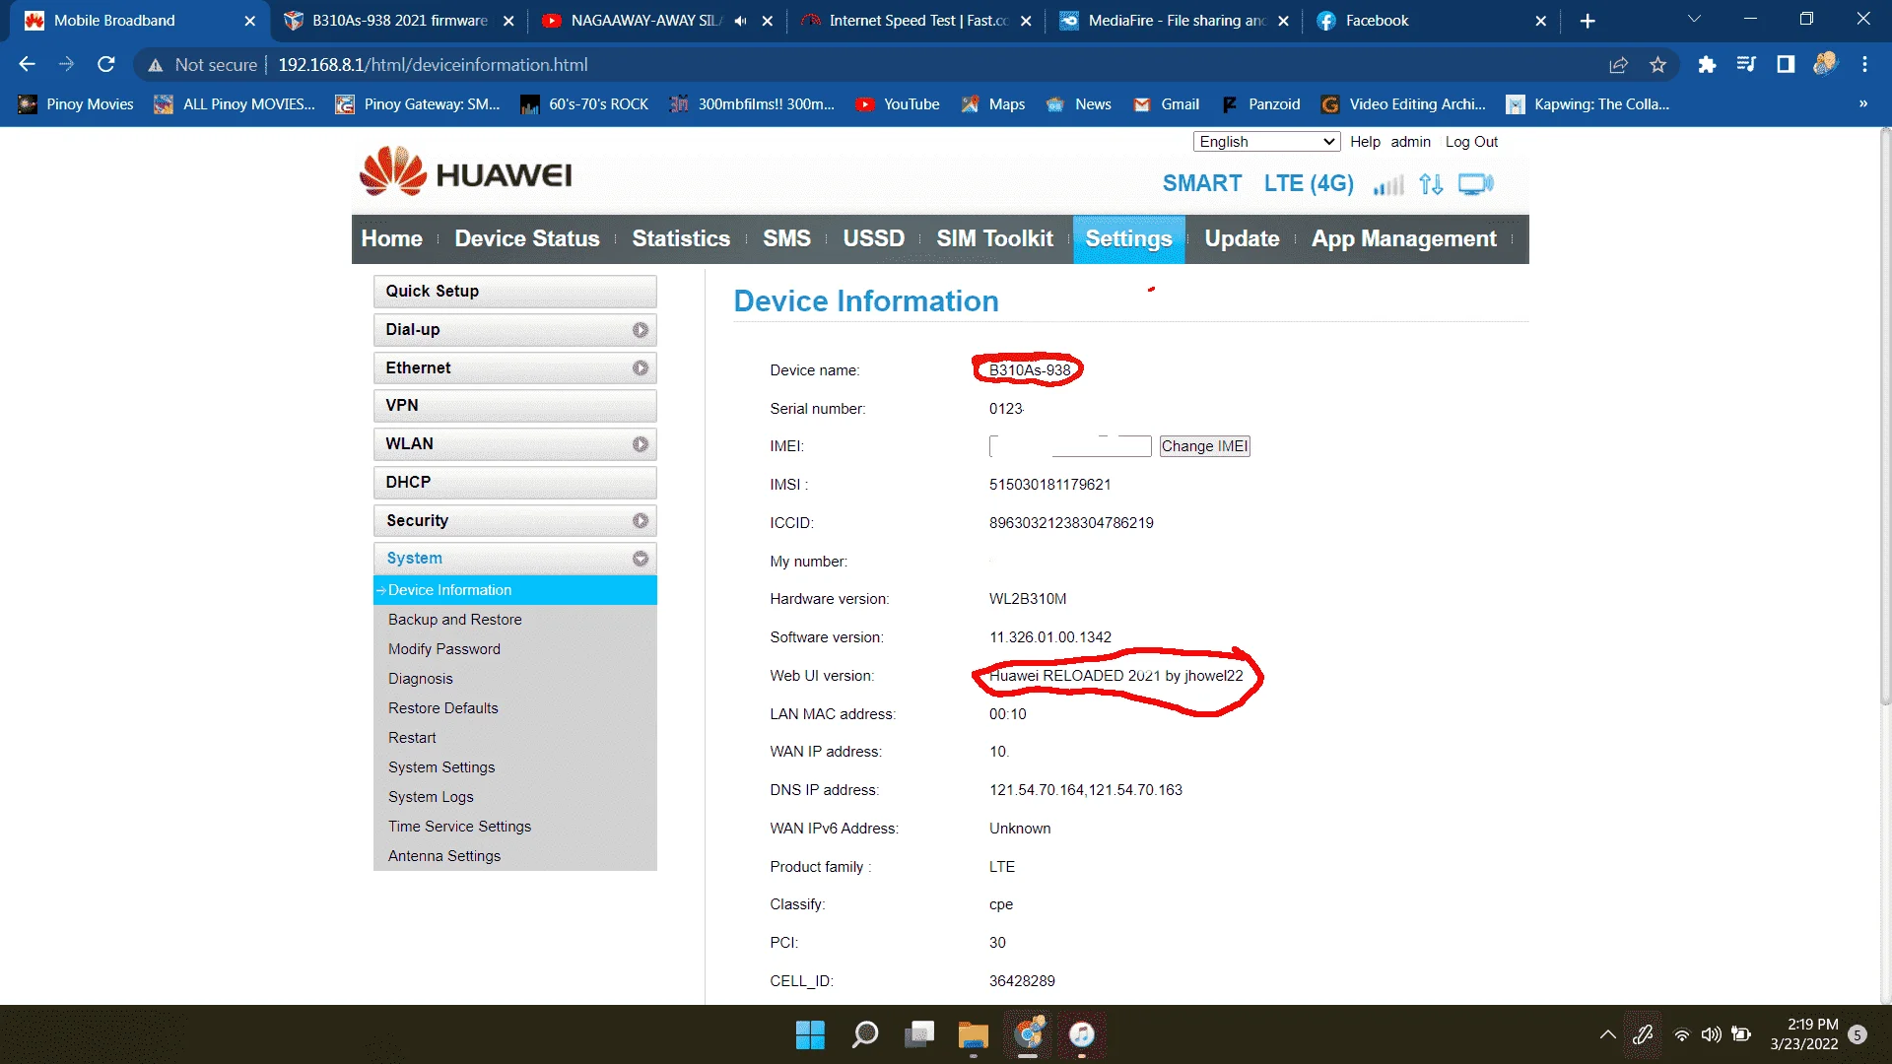Open taskbar Search magnifier
The height and width of the screenshot is (1064, 1892).
click(x=864, y=1034)
